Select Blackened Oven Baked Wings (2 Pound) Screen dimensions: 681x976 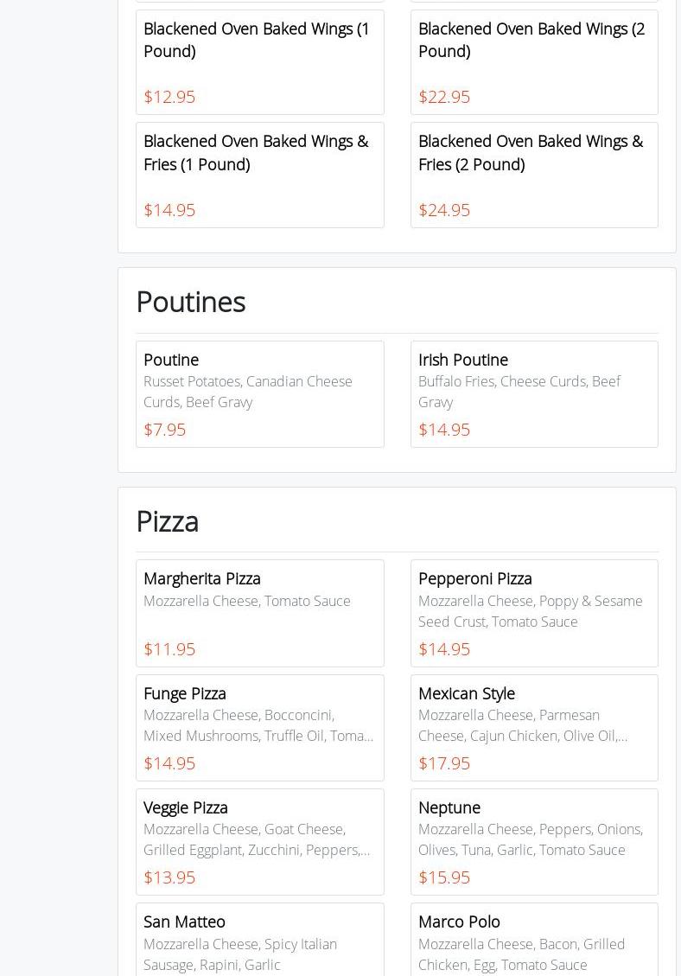(x=534, y=62)
